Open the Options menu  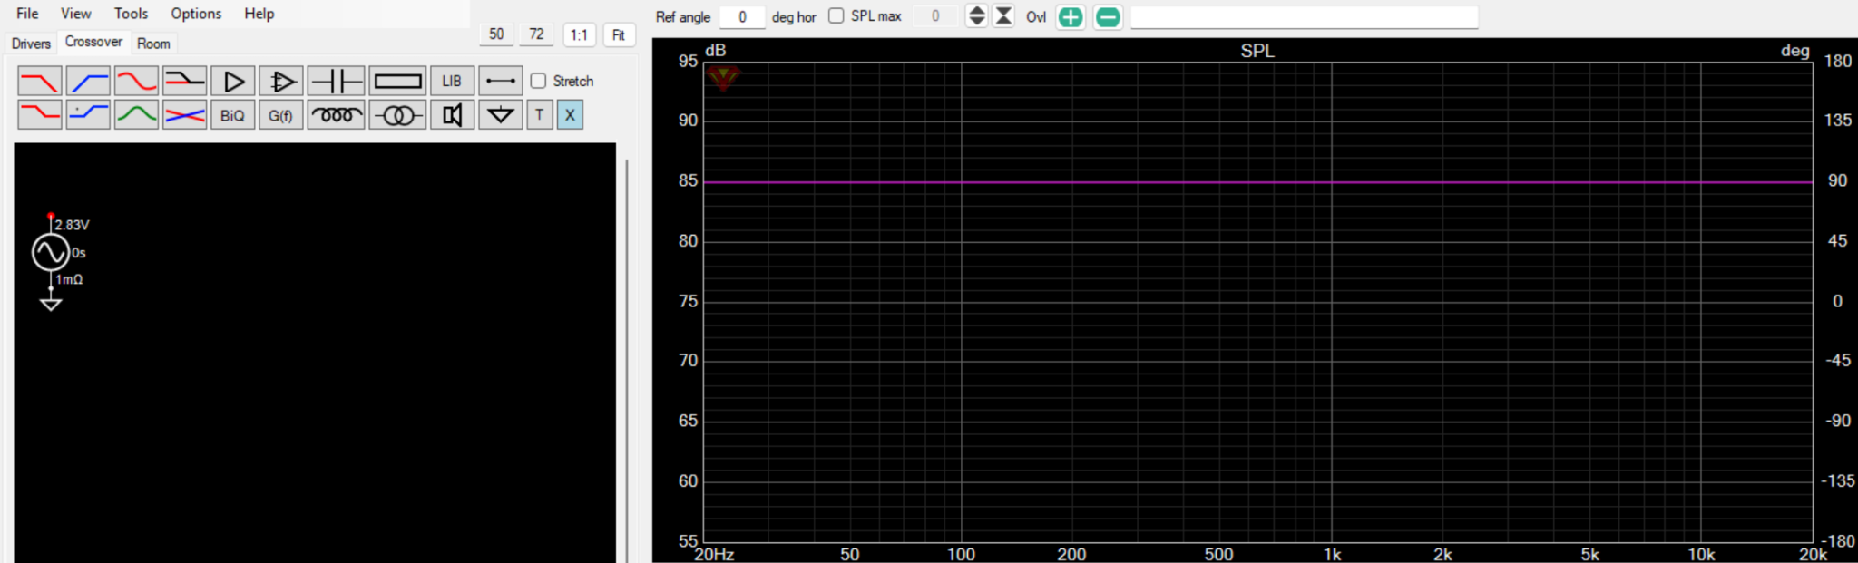point(196,14)
